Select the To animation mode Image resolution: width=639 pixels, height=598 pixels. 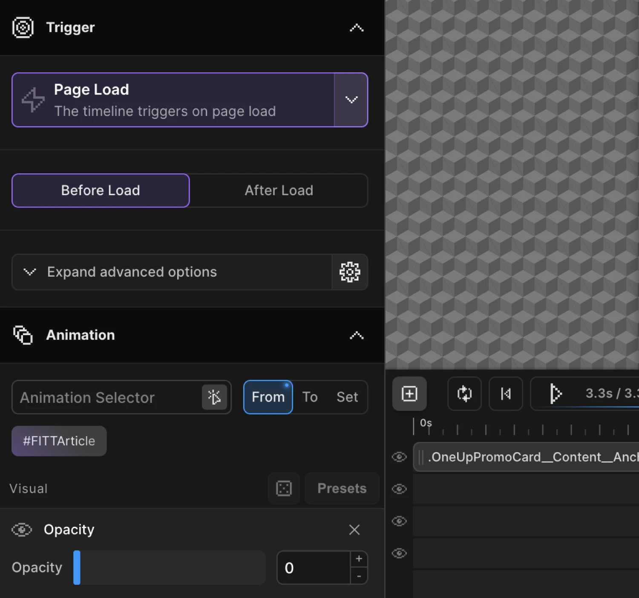coord(310,397)
